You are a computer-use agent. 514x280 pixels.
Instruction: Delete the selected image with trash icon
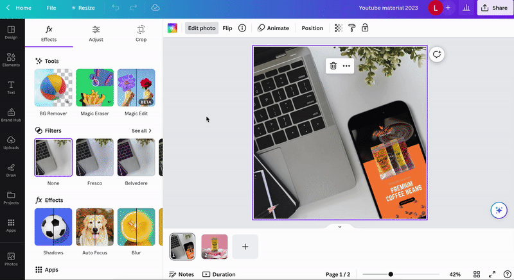333,65
